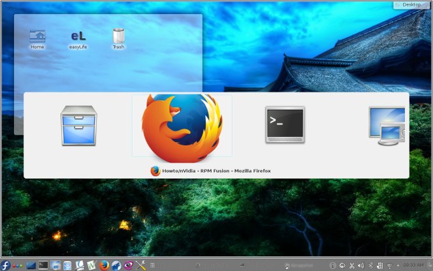This screenshot has height=271, width=433.
Task: Click the three-colored-dots activities icon in the panel
Action: point(18,266)
